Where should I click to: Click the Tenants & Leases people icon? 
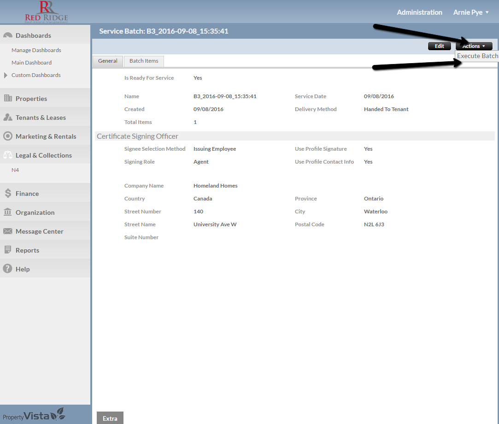pyautogui.click(x=7, y=118)
